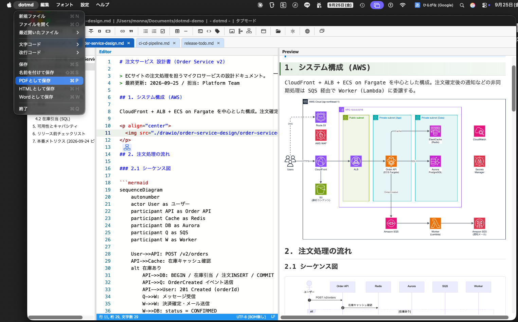
Task: Insert task checklist item
Action: tap(163, 31)
